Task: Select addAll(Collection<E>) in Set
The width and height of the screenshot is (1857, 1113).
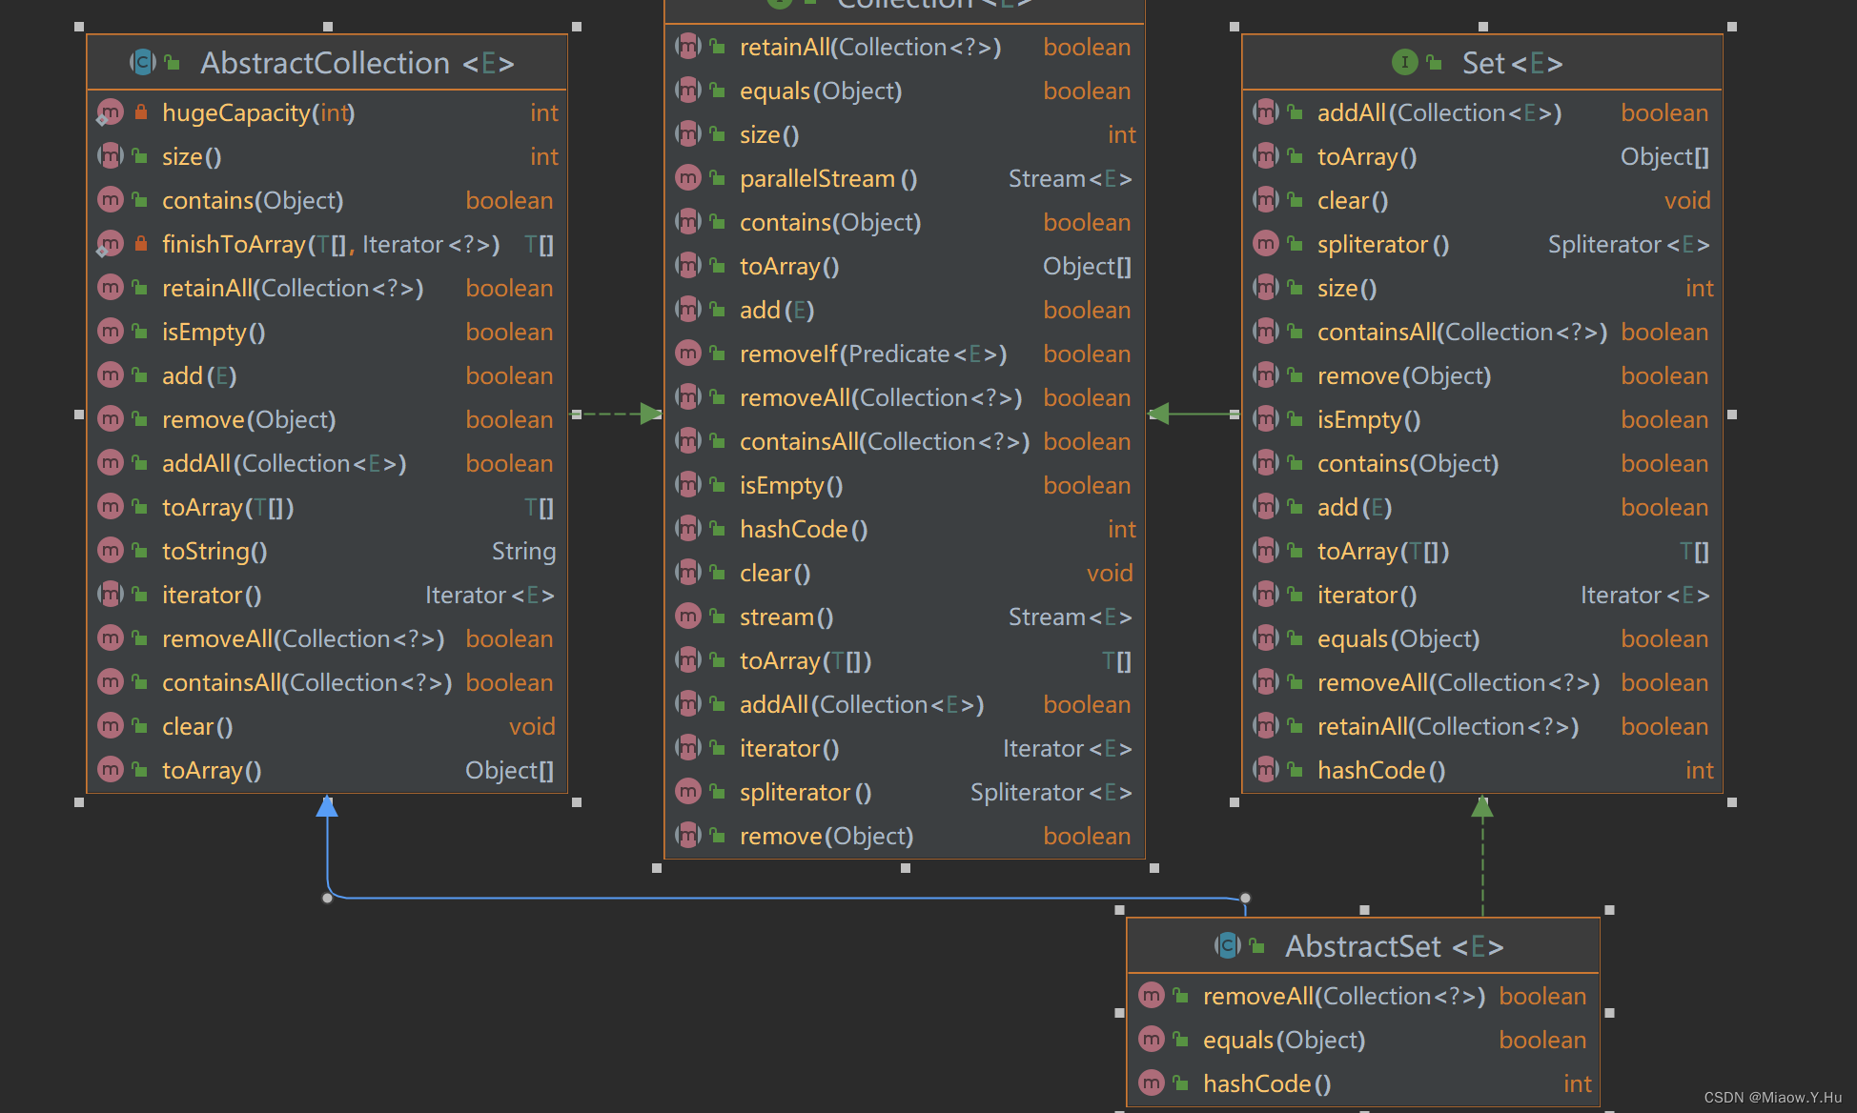Action: pos(1439,112)
